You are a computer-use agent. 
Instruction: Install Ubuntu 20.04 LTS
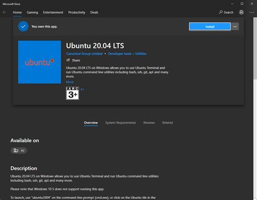point(210,27)
